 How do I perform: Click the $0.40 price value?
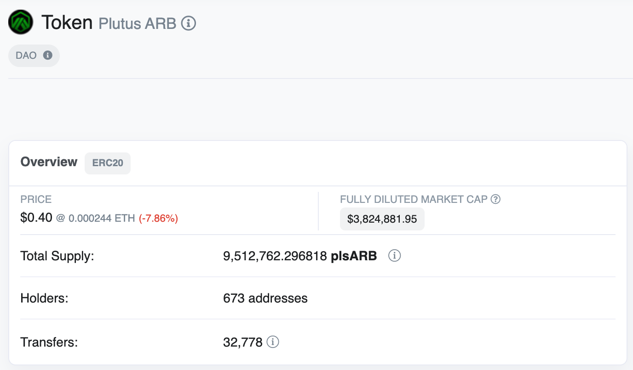point(36,218)
